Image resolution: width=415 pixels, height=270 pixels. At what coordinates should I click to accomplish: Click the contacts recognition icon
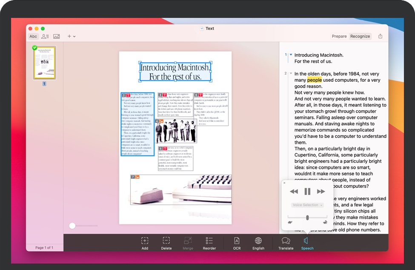coord(45,36)
